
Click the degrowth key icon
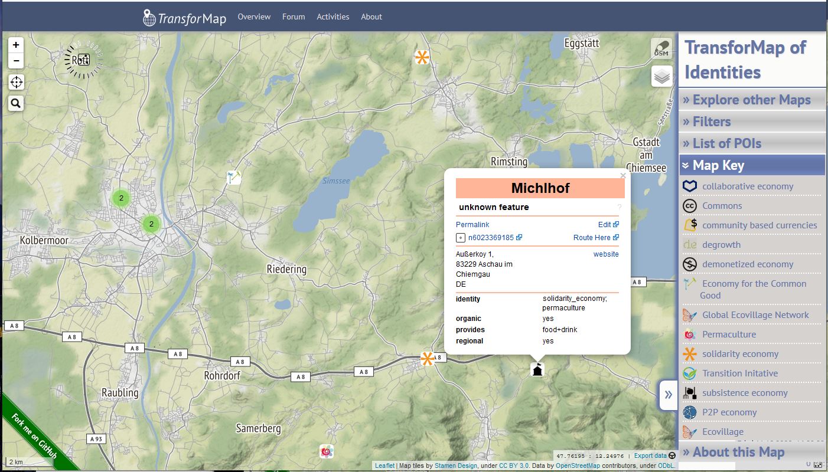[690, 245]
